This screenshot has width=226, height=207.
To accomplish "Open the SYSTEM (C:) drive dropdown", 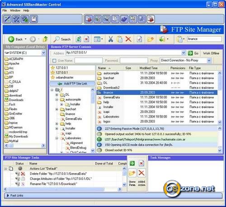I will click(x=43, y=53).
